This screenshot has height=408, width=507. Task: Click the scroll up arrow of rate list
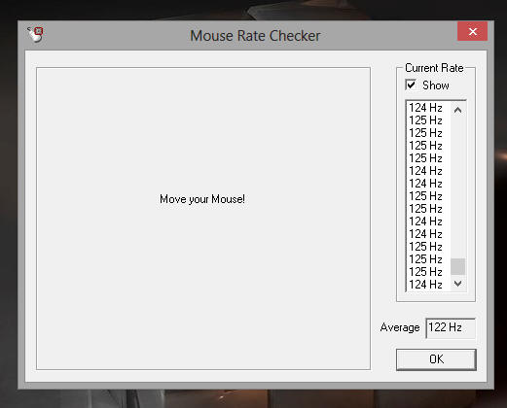(457, 110)
